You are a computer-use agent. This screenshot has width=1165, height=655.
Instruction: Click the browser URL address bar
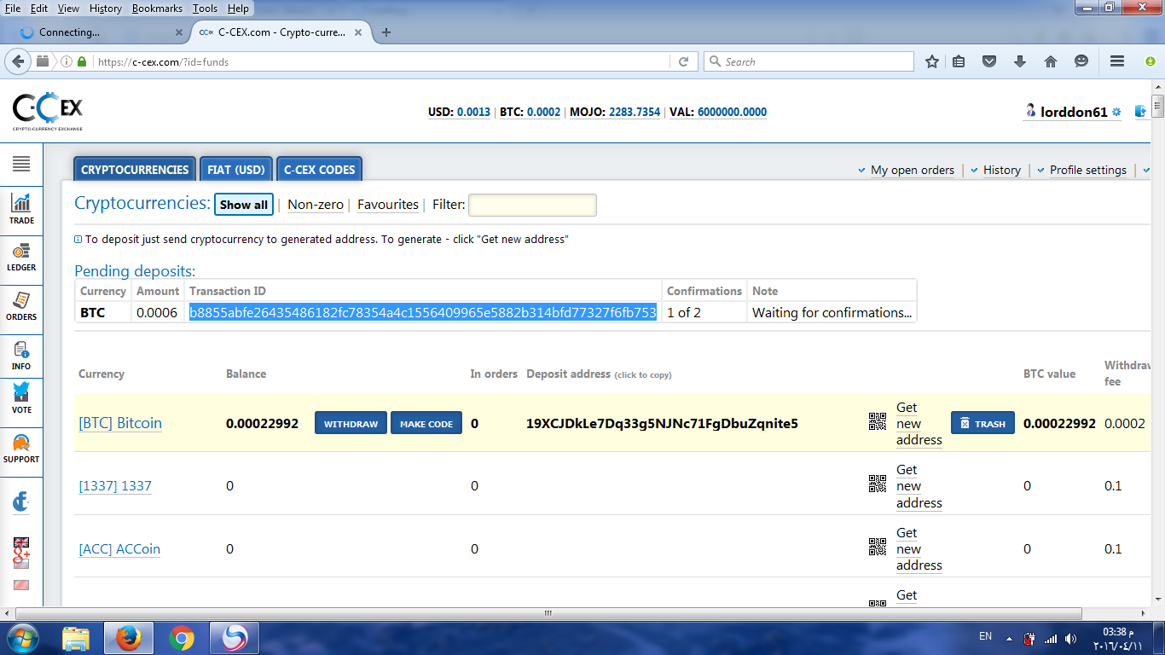(x=384, y=61)
